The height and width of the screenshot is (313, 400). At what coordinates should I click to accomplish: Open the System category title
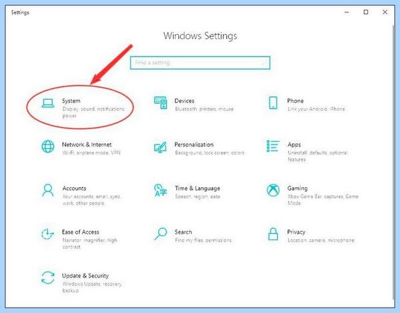click(71, 101)
